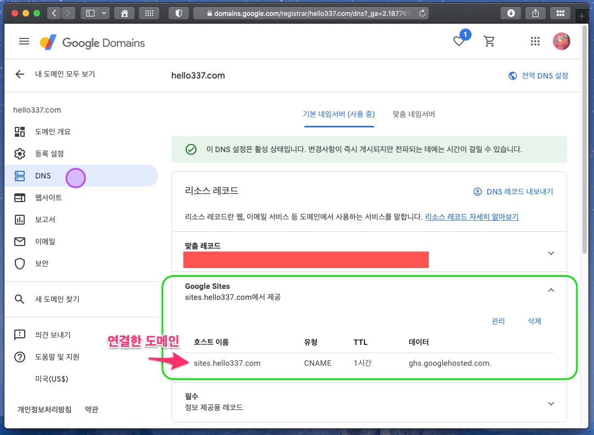Screen dimensions: 594x435
Task: Open privacy report shield icon
Action: 179,14
